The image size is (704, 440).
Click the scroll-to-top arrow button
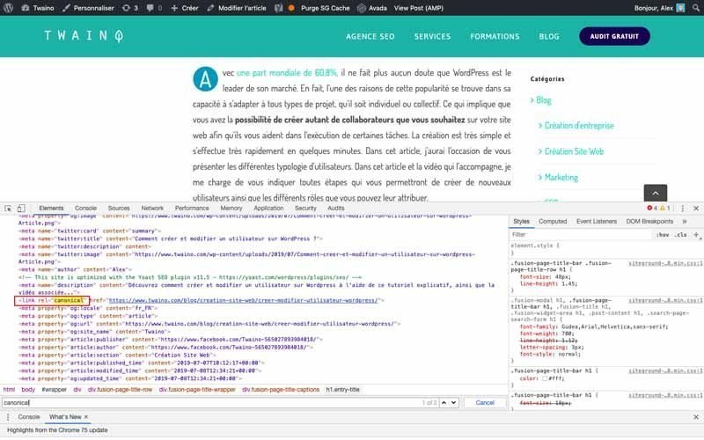pyautogui.click(x=655, y=193)
